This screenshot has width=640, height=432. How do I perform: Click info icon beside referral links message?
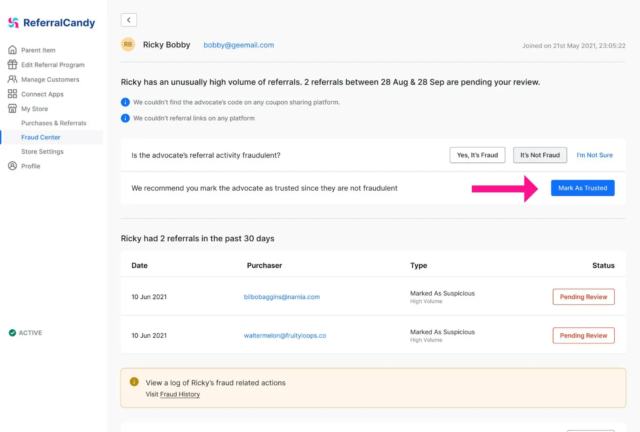point(125,118)
